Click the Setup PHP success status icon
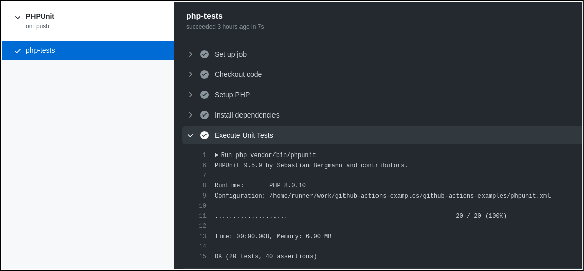The height and width of the screenshot is (271, 584). click(204, 95)
